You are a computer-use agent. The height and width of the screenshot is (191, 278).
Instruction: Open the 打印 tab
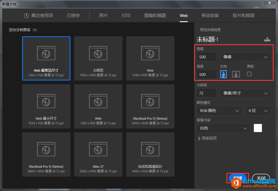(126, 16)
